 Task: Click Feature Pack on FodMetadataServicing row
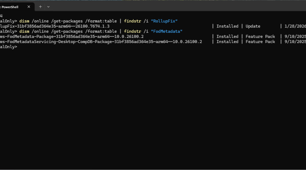[260, 42]
